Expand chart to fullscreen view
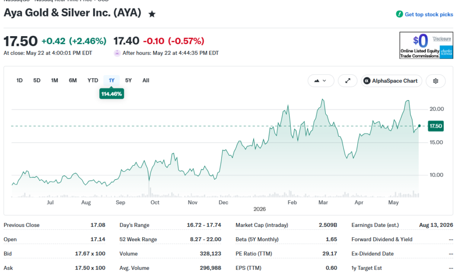This screenshot has width=458, height=277. pyautogui.click(x=348, y=81)
